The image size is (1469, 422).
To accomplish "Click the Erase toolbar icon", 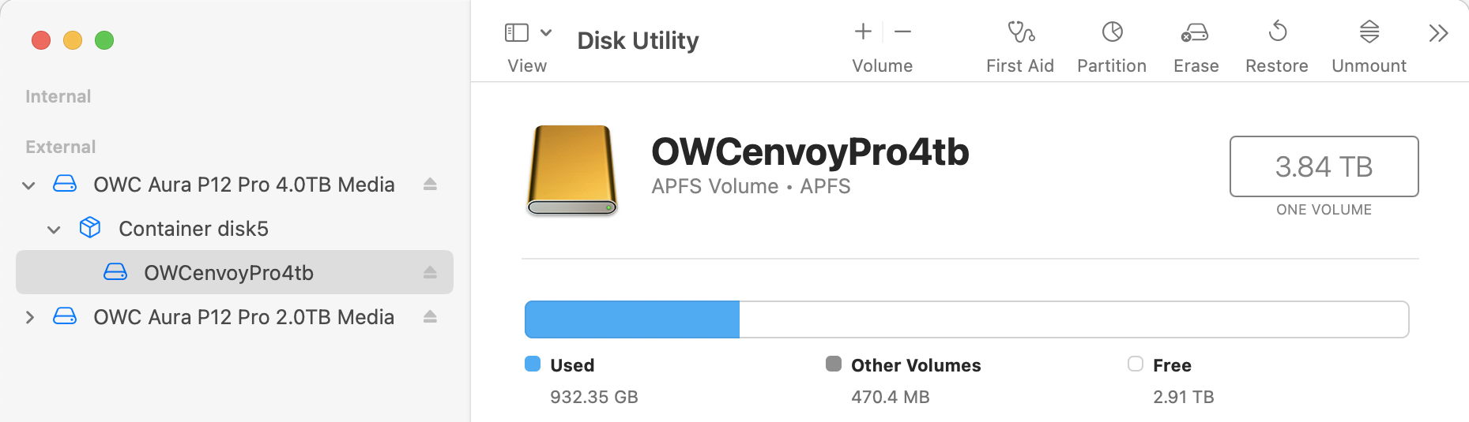I will point(1195,32).
